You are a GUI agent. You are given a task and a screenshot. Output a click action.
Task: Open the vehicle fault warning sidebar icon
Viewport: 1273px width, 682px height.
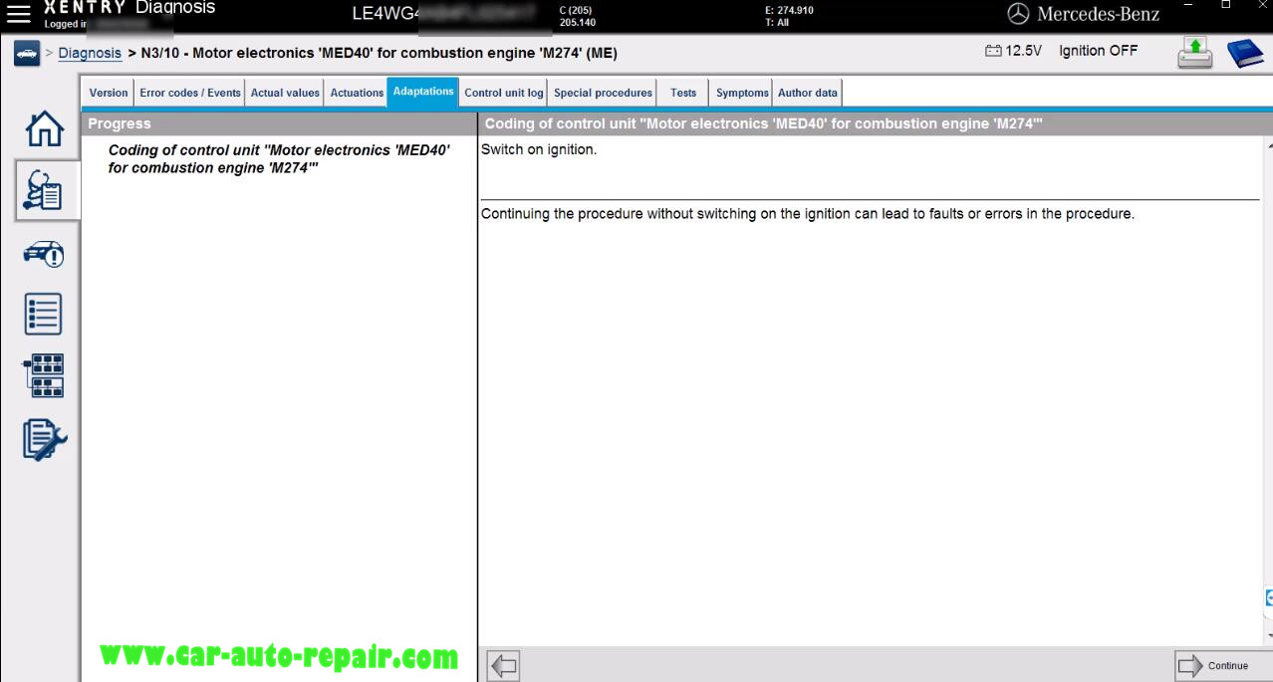click(x=43, y=254)
